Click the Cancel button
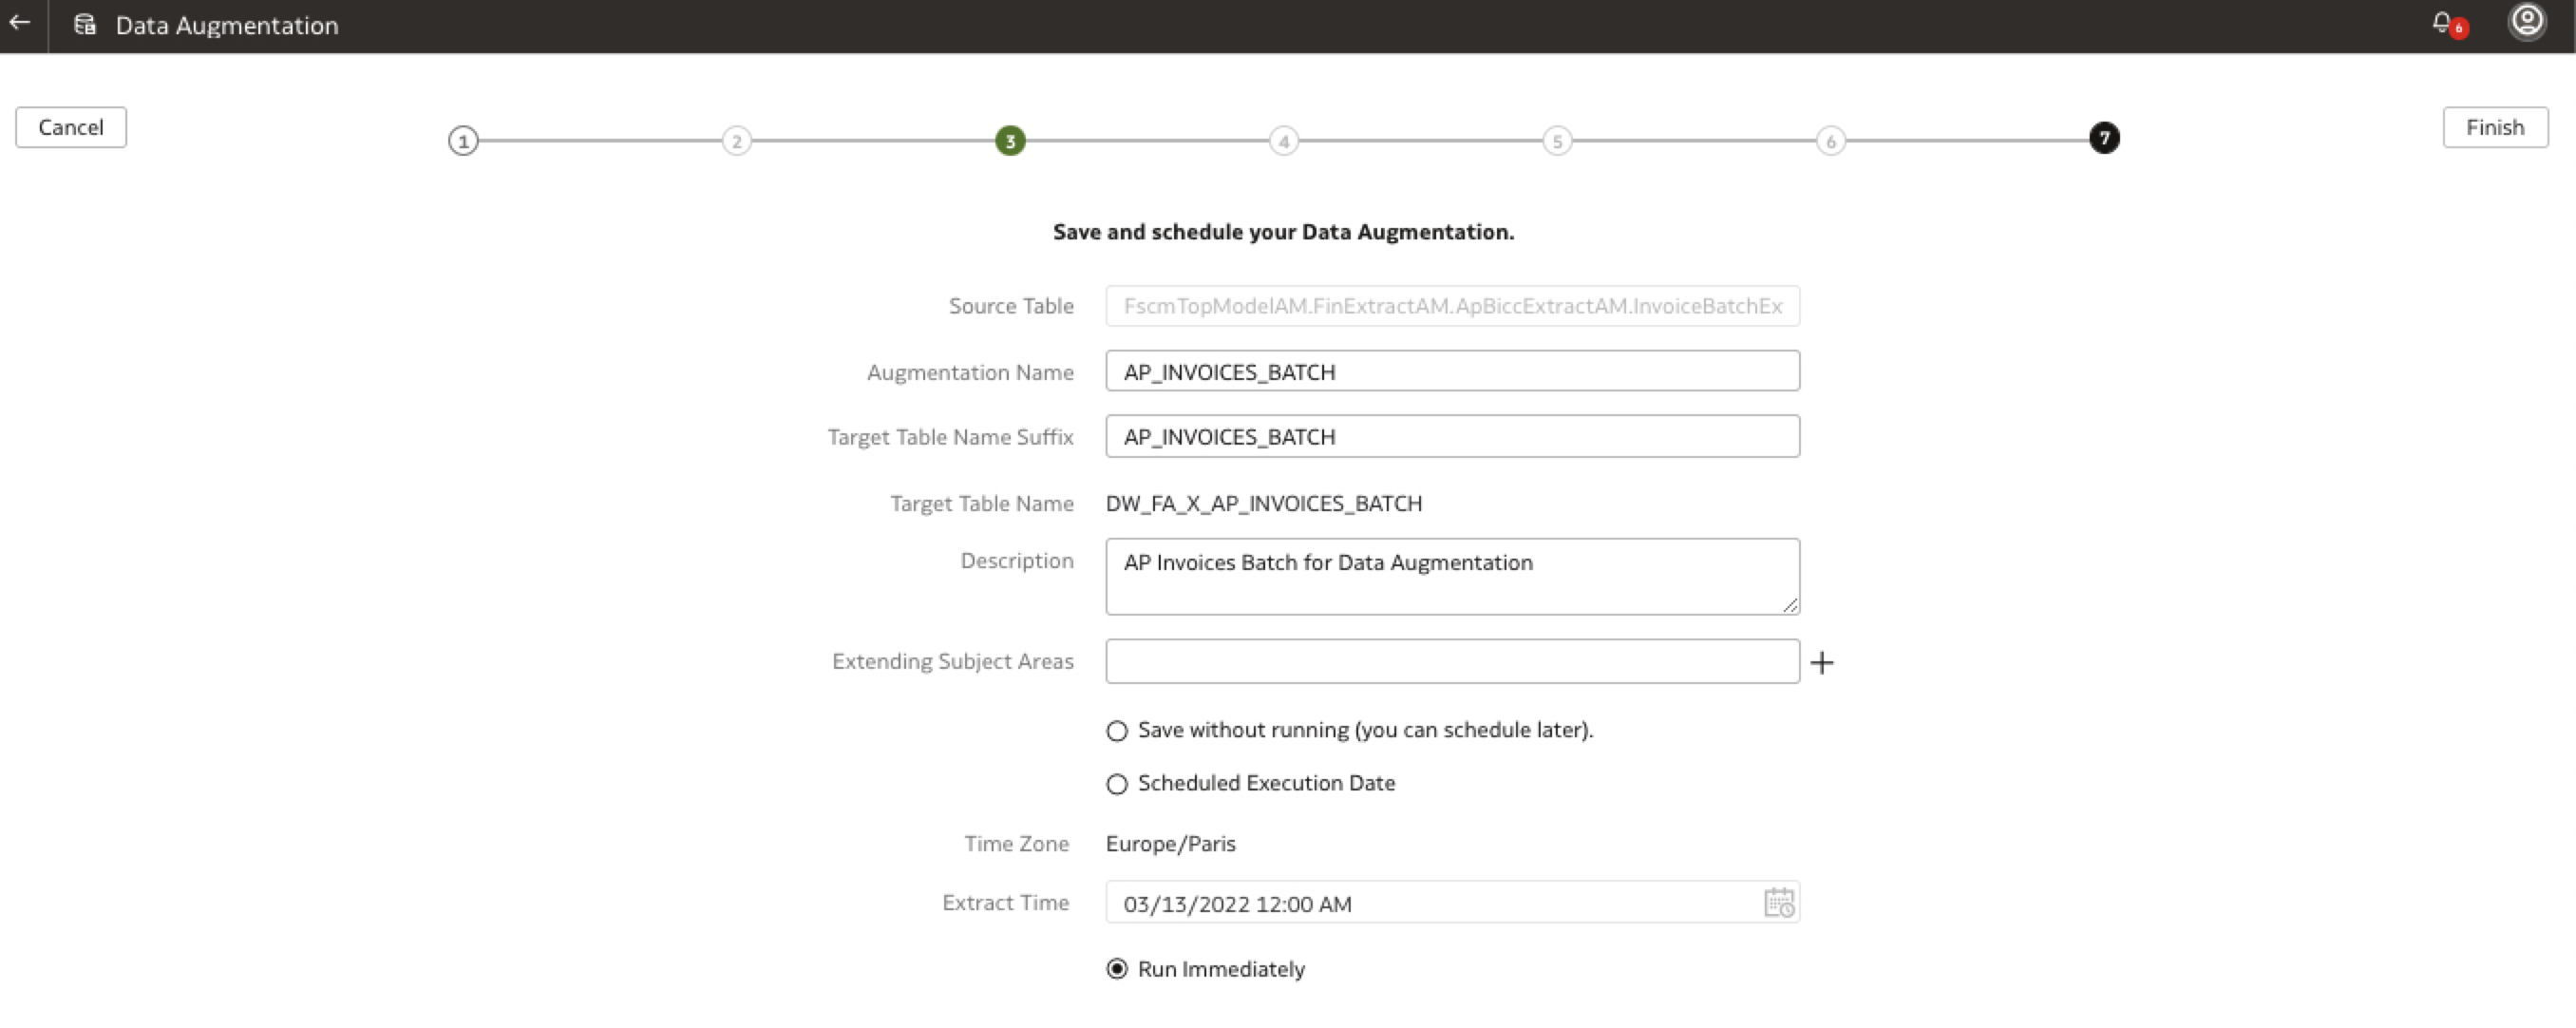The height and width of the screenshot is (1028, 2576). (x=71, y=127)
